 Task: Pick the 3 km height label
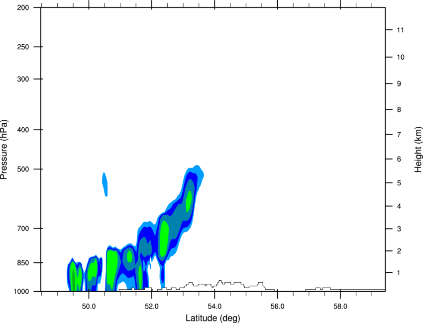tap(399, 229)
